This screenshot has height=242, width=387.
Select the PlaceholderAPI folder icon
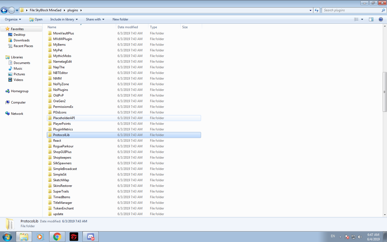pos(50,118)
